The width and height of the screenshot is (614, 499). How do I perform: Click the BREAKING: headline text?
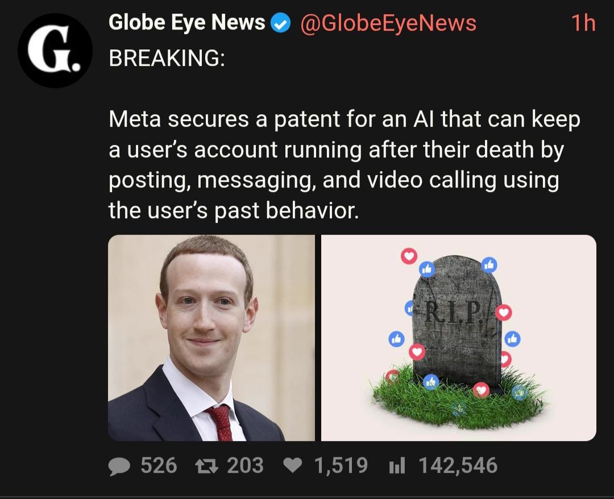(x=167, y=59)
